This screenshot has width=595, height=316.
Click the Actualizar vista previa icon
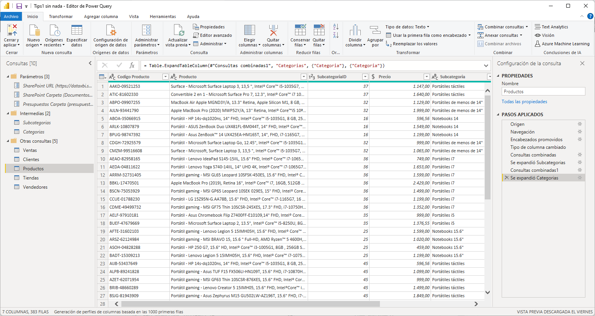click(x=178, y=30)
